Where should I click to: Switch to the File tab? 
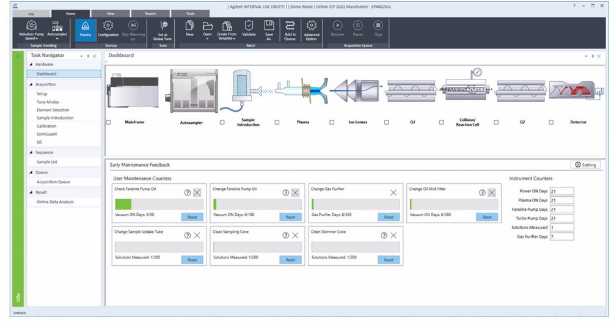click(x=32, y=13)
